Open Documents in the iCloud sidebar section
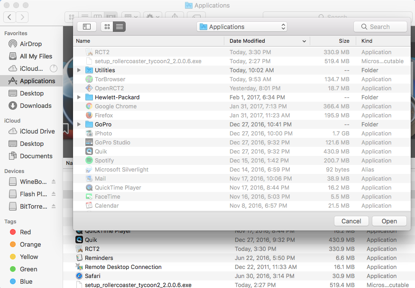The width and height of the screenshot is (415, 288). click(31, 156)
